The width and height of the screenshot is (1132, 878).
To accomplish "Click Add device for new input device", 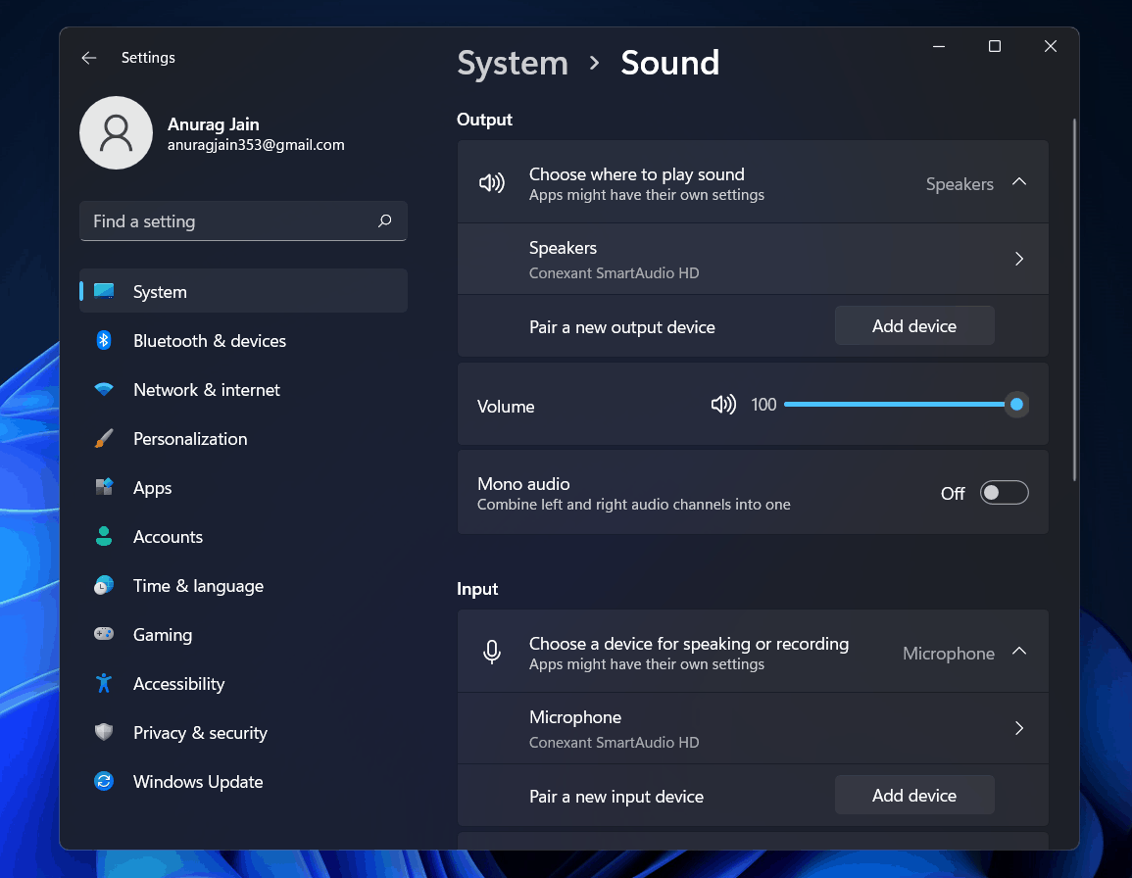I will (x=914, y=795).
